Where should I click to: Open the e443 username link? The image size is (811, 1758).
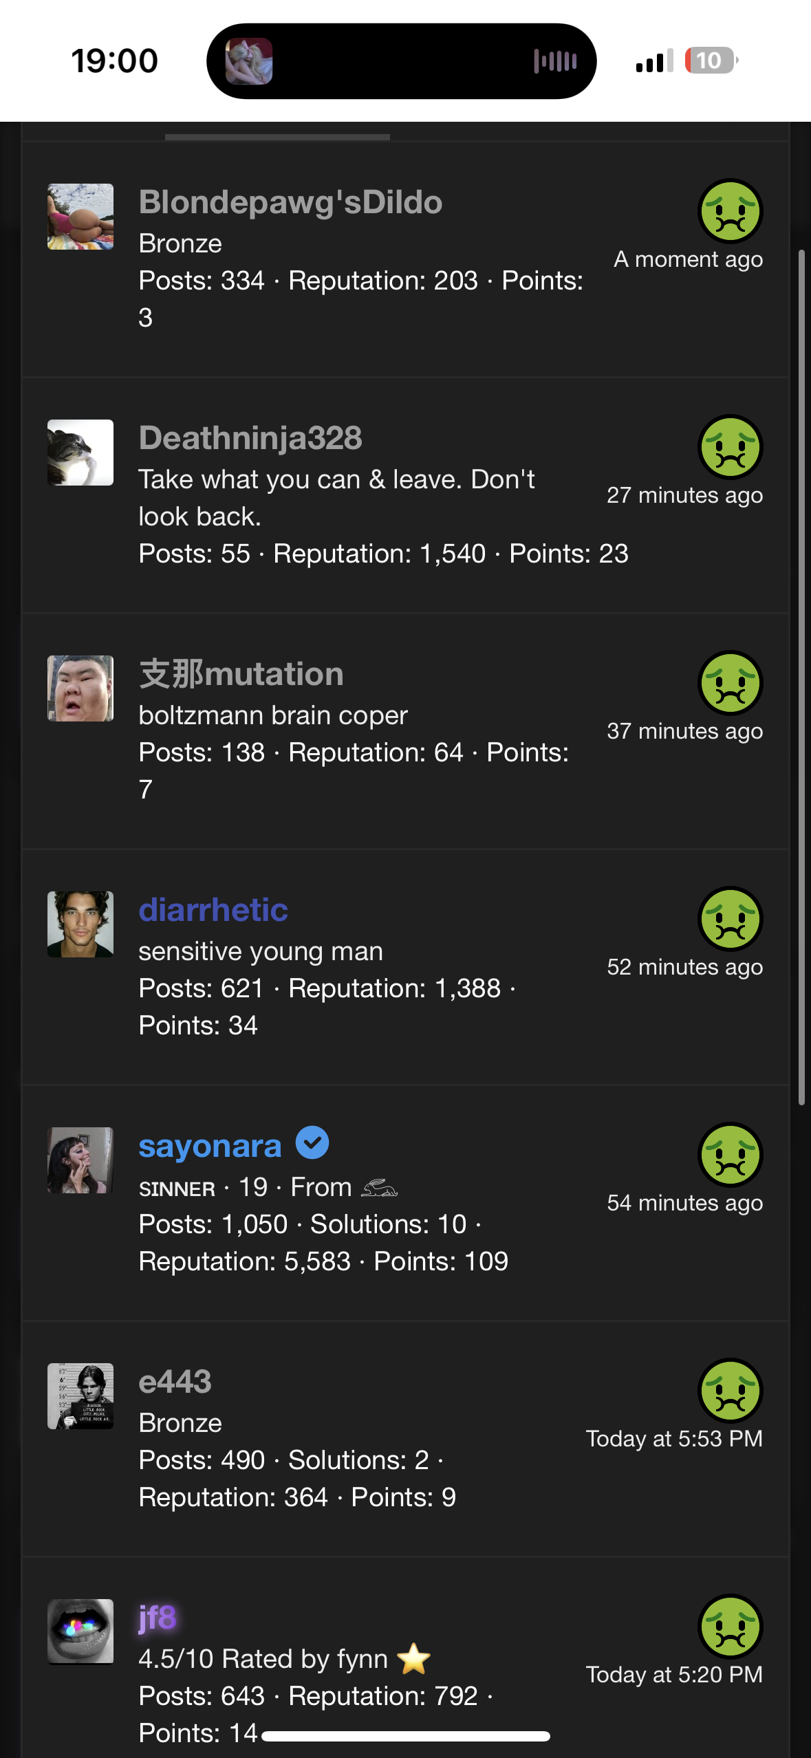point(175,1382)
